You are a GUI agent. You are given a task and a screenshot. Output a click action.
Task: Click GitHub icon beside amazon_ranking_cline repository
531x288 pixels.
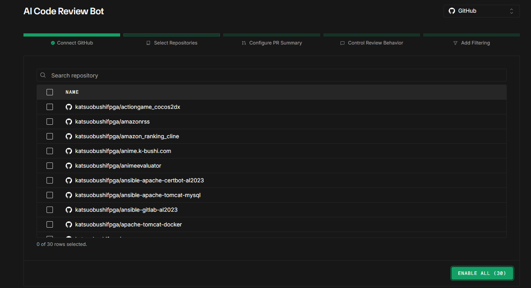tap(68, 136)
